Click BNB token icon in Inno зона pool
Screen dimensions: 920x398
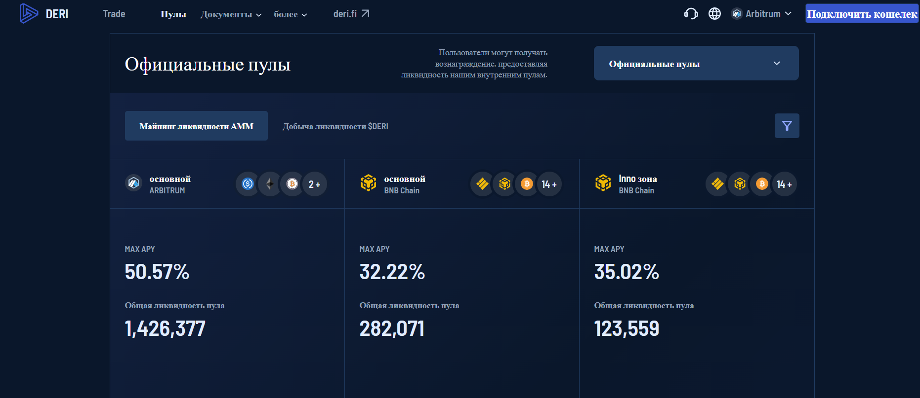(740, 184)
